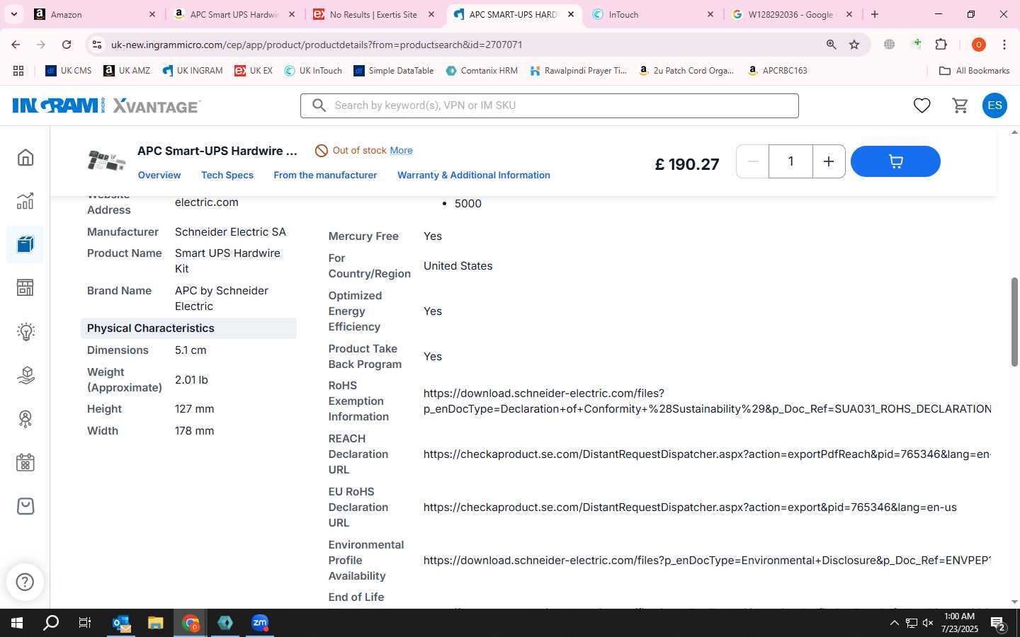This screenshot has height=637, width=1020.
Task: Go to the Overview tab
Action: point(159,175)
